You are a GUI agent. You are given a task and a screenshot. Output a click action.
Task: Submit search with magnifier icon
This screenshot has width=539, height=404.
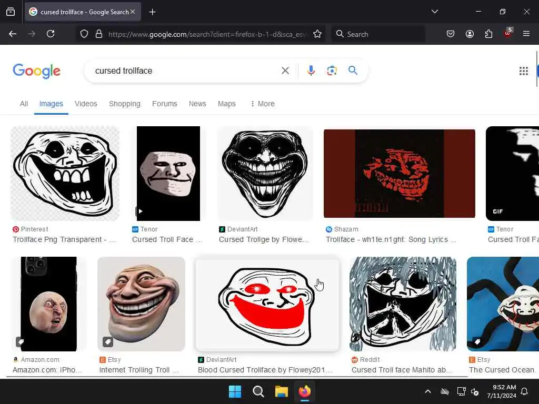point(353,70)
